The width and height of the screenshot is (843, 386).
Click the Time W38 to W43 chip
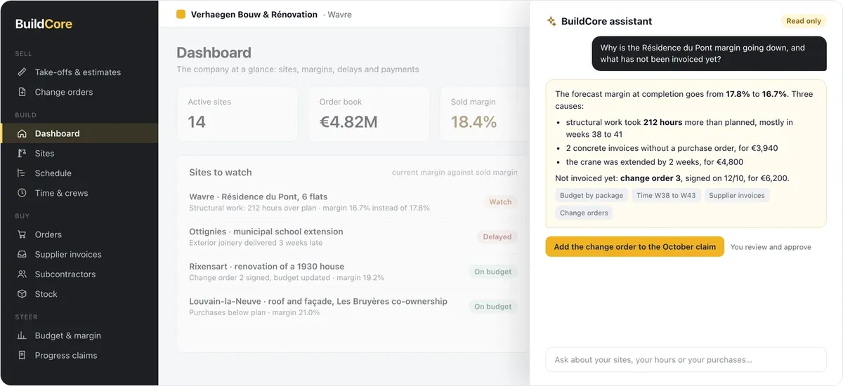pyautogui.click(x=666, y=195)
